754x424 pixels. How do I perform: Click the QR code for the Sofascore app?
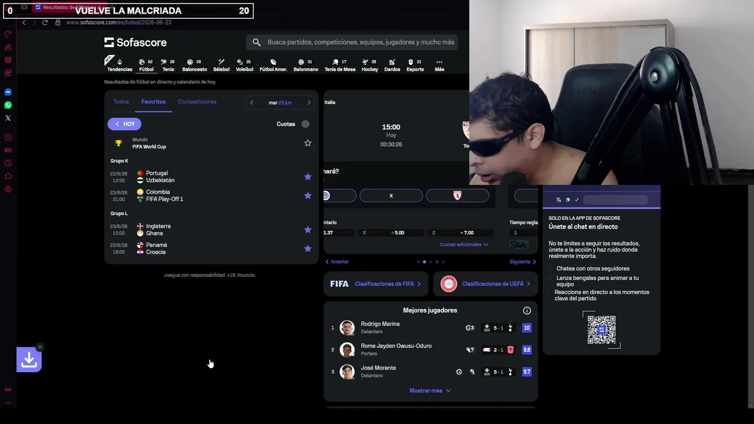pos(601,330)
